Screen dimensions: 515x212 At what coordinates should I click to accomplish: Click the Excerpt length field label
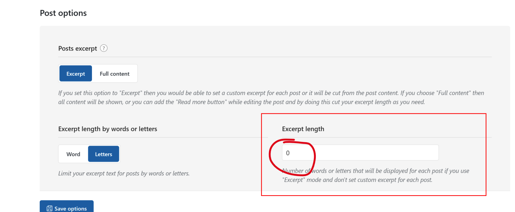[303, 129]
